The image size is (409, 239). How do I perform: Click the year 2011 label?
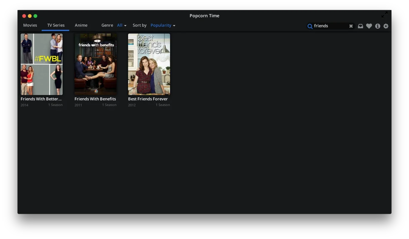point(78,105)
